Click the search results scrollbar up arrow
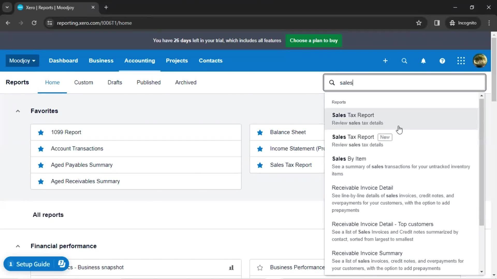The width and height of the screenshot is (497, 279). coord(481,96)
